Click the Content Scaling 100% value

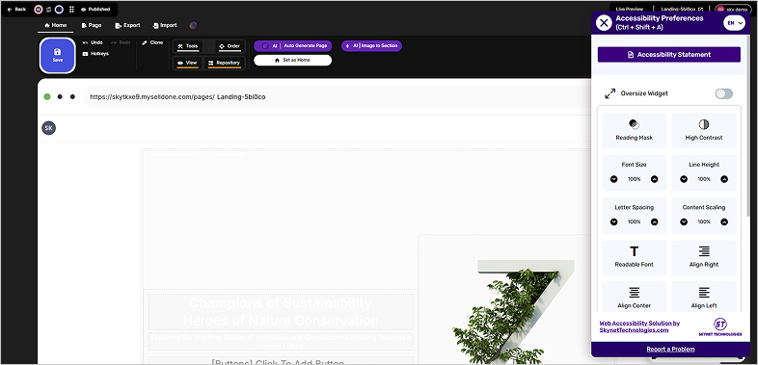[704, 222]
